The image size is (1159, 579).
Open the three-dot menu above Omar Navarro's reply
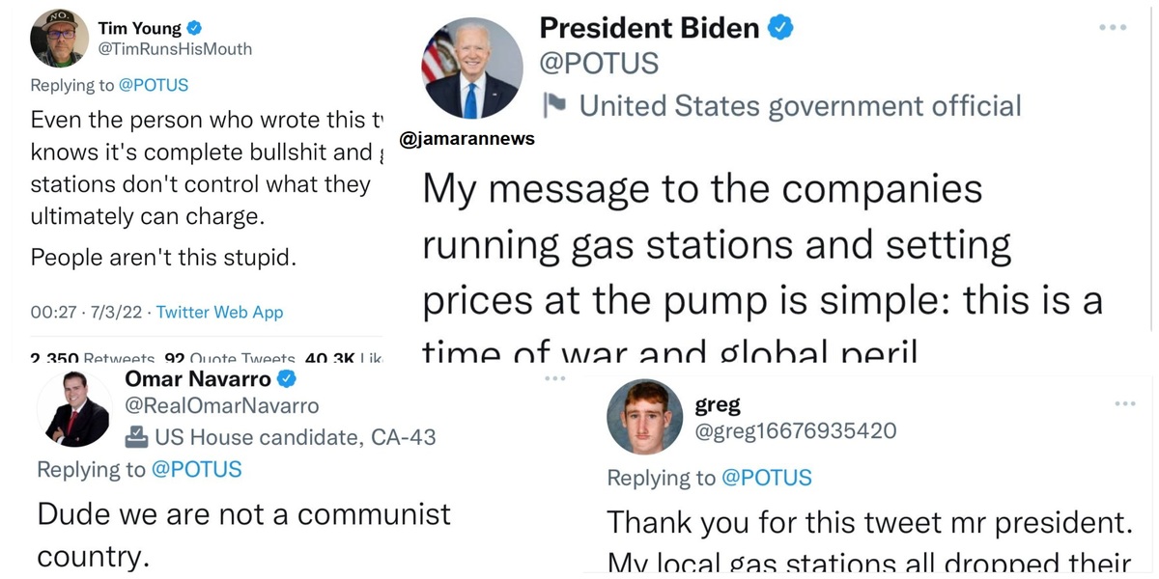(554, 378)
